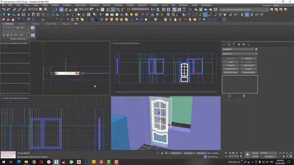Image resolution: width=294 pixels, height=165 pixels.
Task: Open the project folder path dropdown
Action: coord(244,10)
